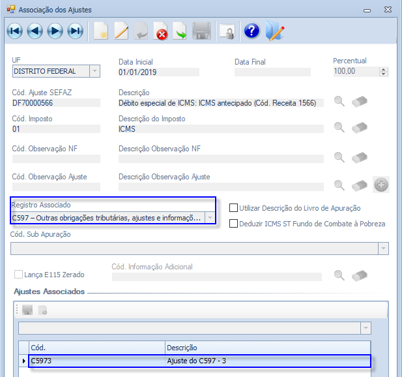Click the padlock document icon
The width and height of the screenshot is (402, 377).
coord(227,31)
